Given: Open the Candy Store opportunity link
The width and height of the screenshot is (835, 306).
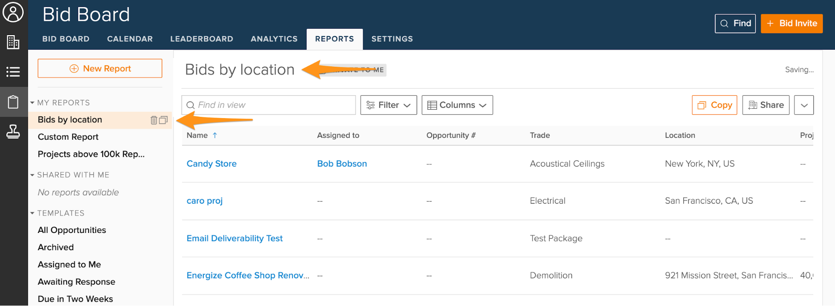Looking at the screenshot, I should 211,164.
